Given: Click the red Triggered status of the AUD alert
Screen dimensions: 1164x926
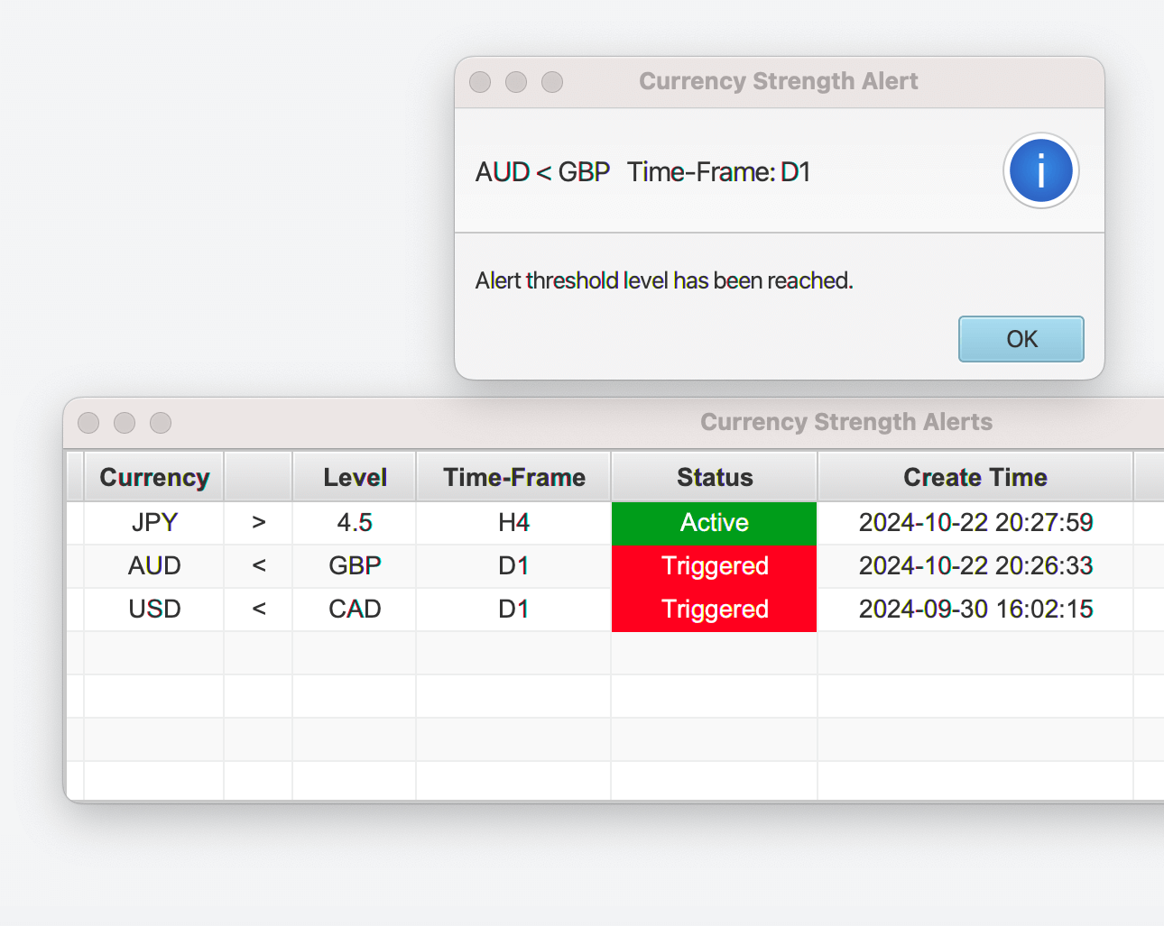Looking at the screenshot, I should pos(714,566).
